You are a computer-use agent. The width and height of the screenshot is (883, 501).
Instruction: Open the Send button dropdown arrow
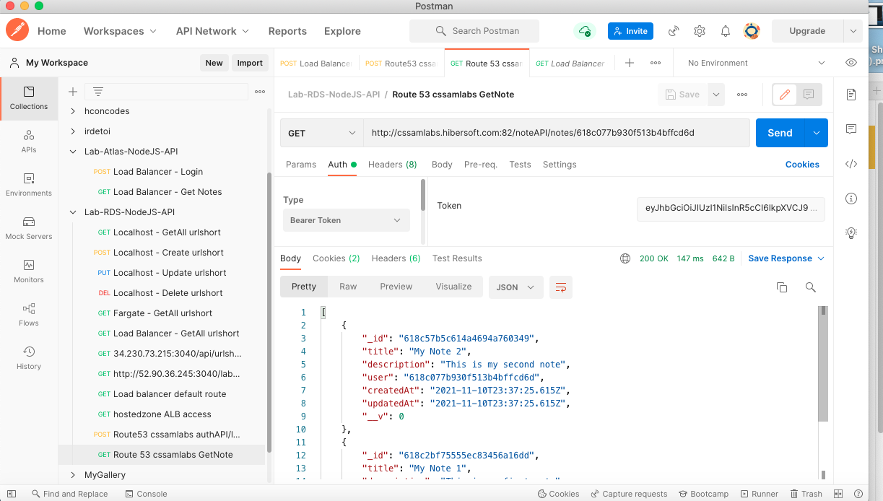pos(817,133)
